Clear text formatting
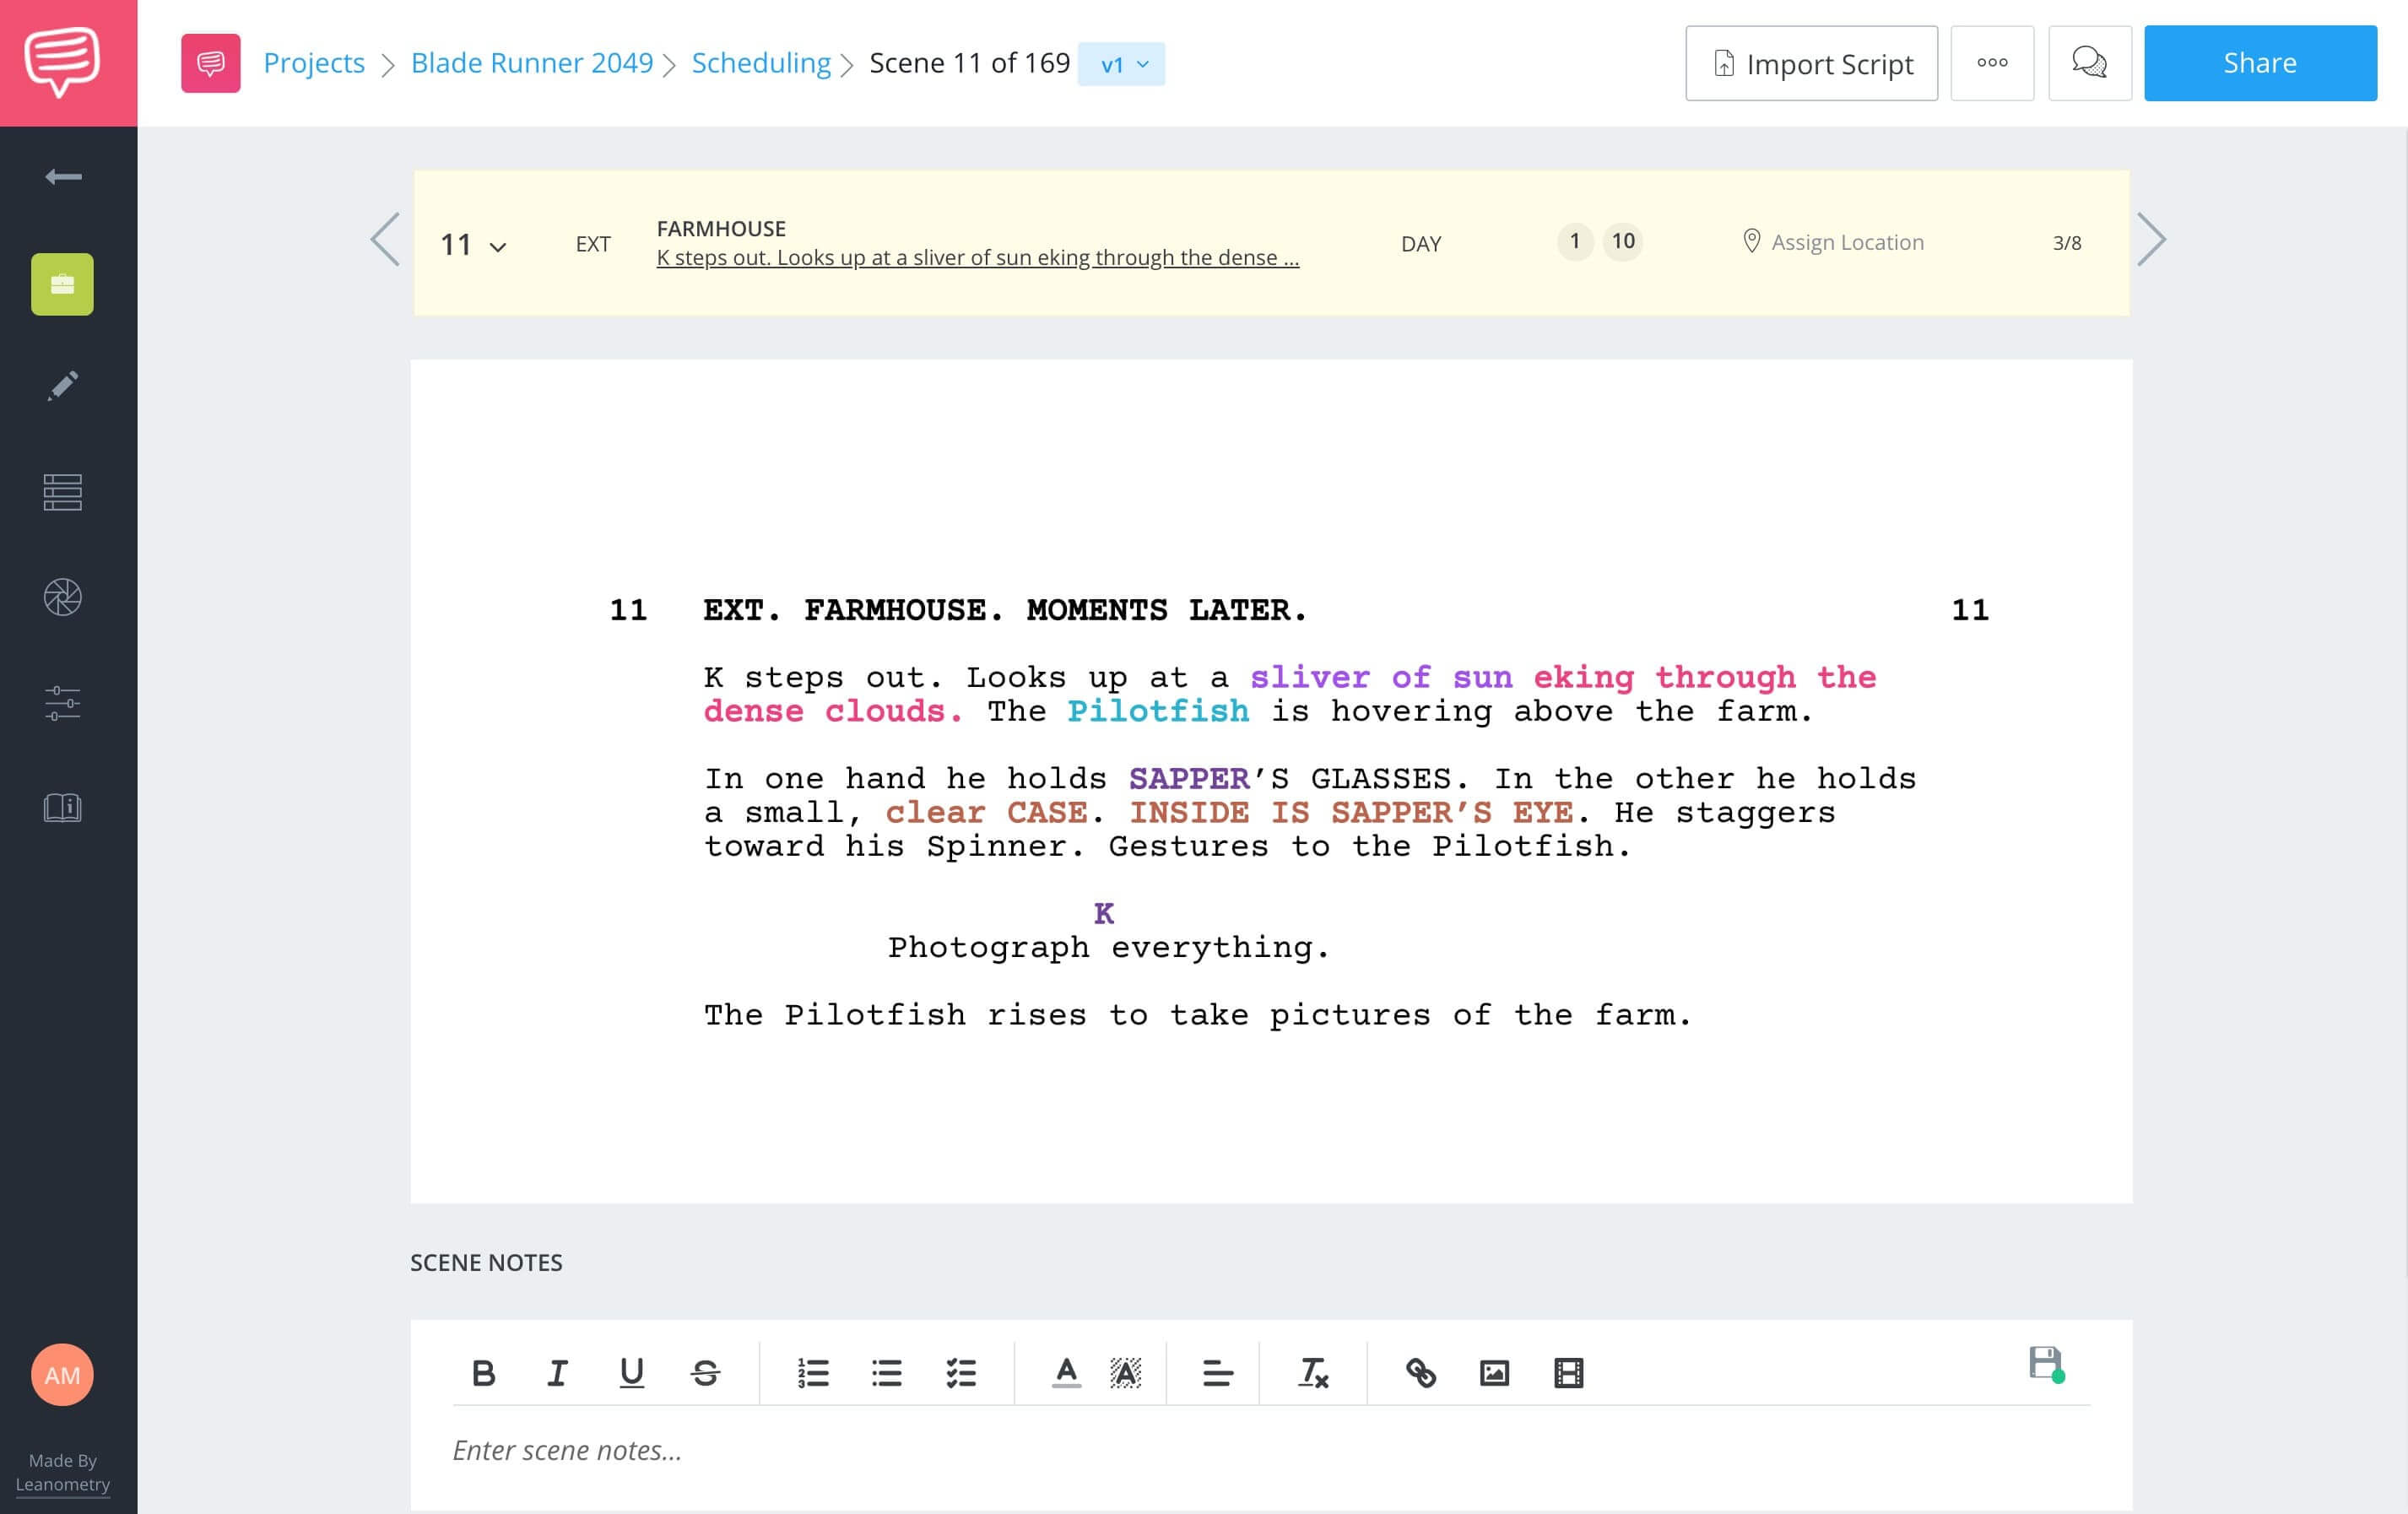 1313,1373
